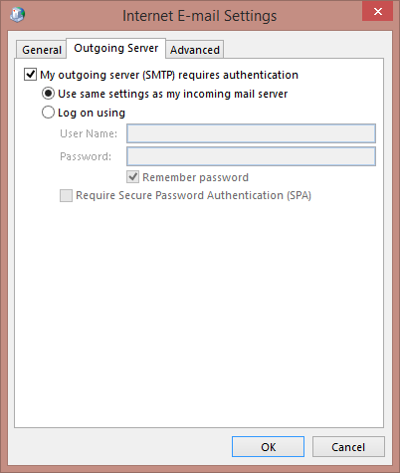Dismiss changes with the Cancel button
This screenshot has width=400, height=473.
348,447
